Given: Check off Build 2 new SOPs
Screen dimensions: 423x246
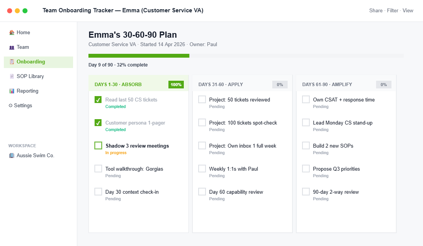Looking at the screenshot, I should 306,145.
